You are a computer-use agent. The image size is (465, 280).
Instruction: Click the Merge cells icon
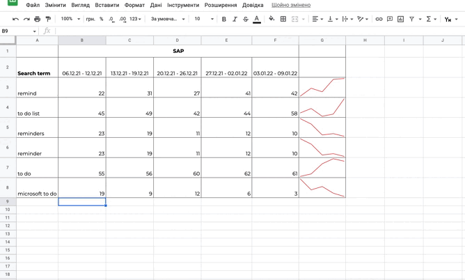[294, 19]
